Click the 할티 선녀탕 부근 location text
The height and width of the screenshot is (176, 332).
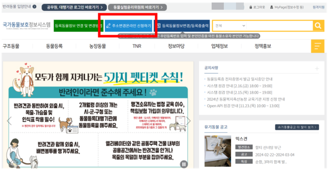[x=268, y=147]
